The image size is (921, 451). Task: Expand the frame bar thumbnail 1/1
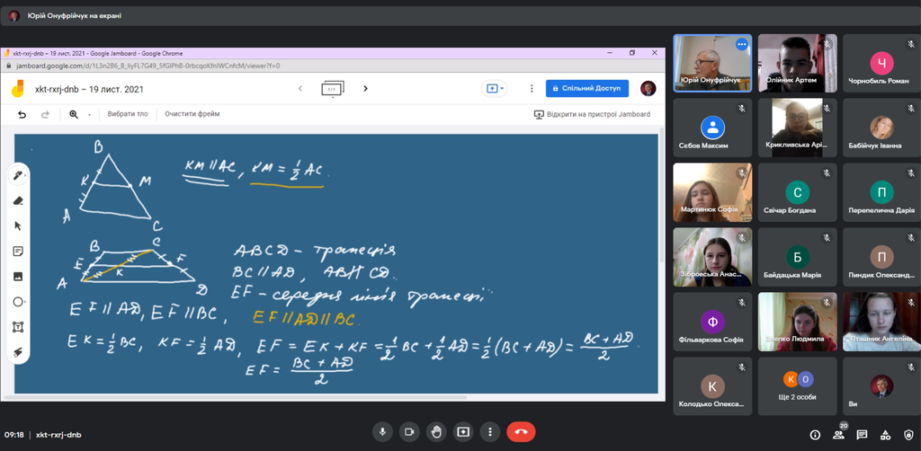(333, 89)
